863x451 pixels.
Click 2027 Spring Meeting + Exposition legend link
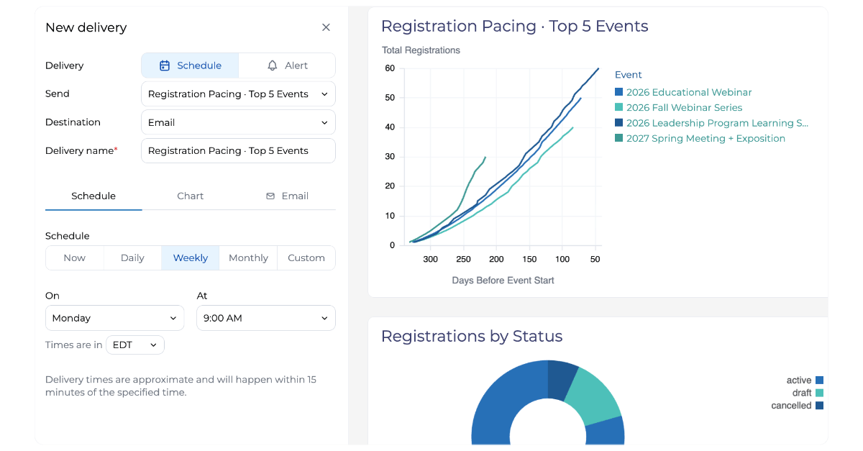click(706, 139)
